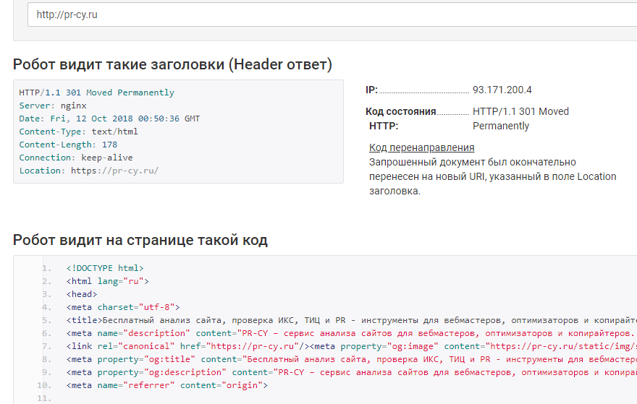Click the 'Робот видит такие заголовки' heading
Screen dimensions: 637x404
tap(172, 64)
